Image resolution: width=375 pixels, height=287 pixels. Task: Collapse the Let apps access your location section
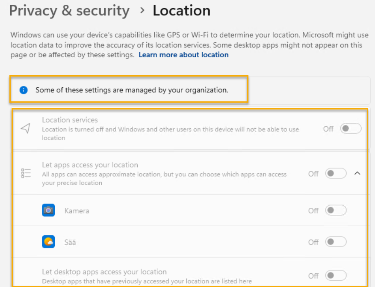click(358, 174)
